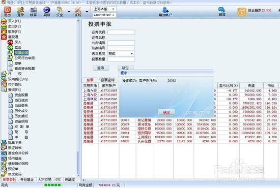The image size is (280, 188).
Task: Open 当日成交 under 查询
Action: pos(21,100)
